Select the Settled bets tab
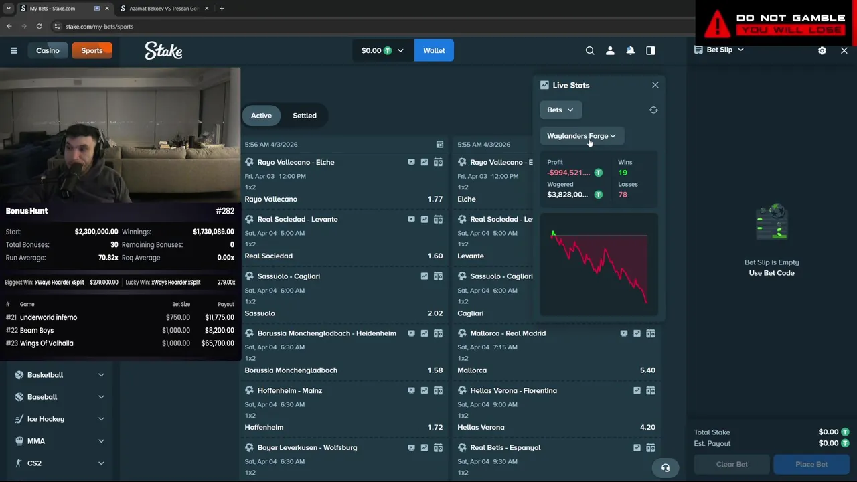857x482 pixels. point(305,116)
